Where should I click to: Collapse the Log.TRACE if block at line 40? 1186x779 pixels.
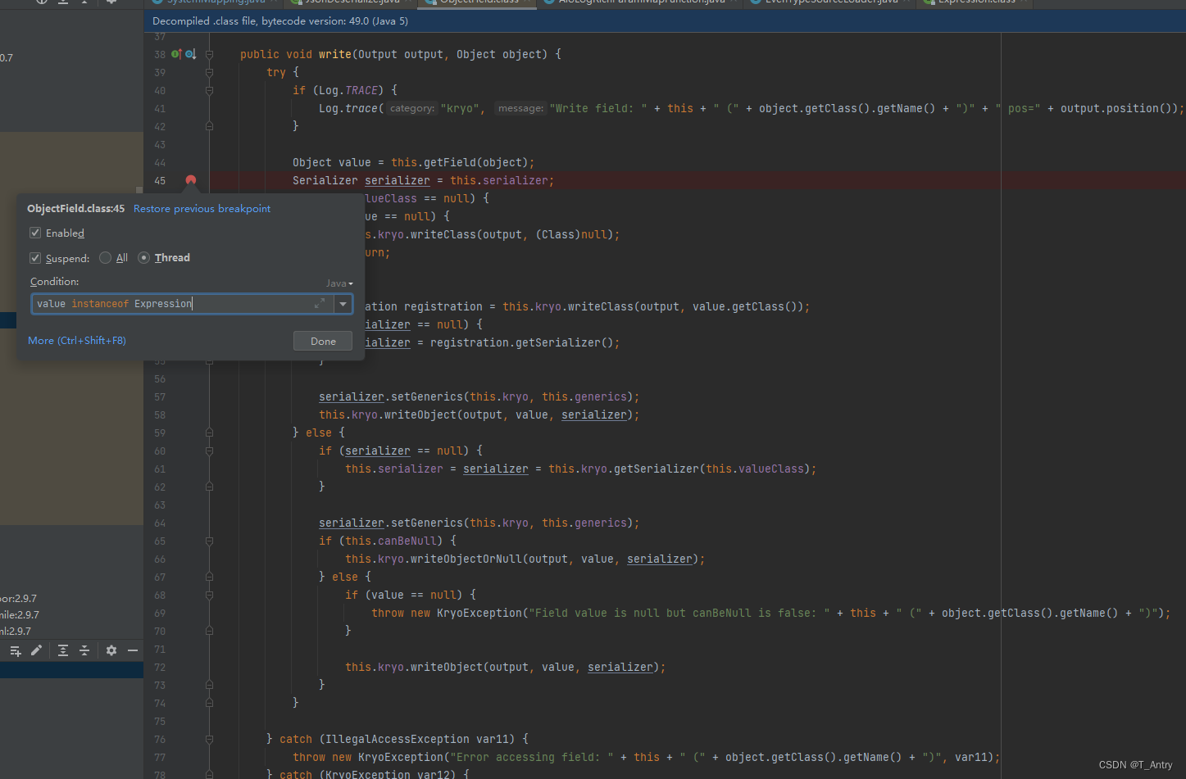pyautogui.click(x=209, y=90)
